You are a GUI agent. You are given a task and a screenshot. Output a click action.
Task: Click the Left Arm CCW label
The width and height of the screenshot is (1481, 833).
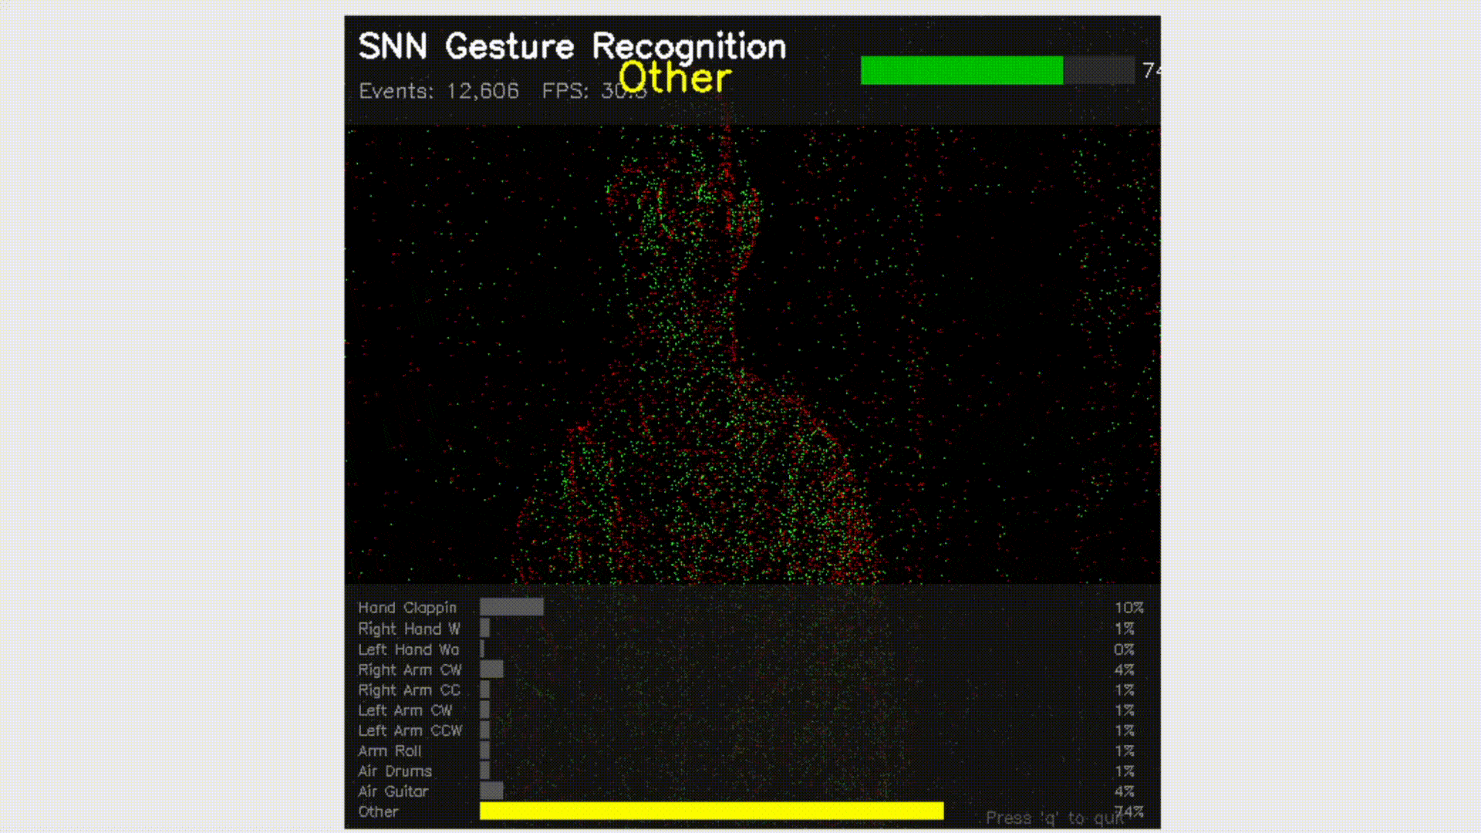pyautogui.click(x=410, y=730)
